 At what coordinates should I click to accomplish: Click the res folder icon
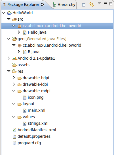tap(14, 71)
